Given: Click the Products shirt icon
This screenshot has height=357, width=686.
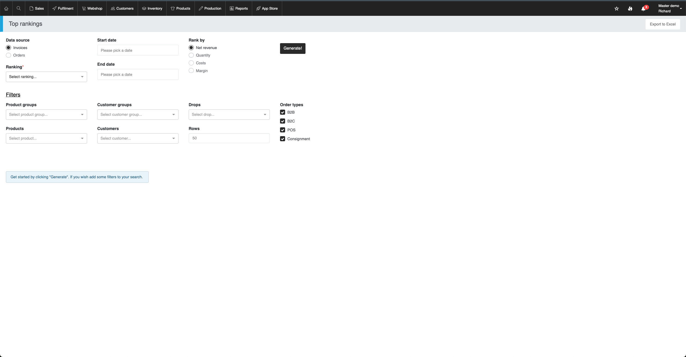Looking at the screenshot, I should tap(173, 9).
